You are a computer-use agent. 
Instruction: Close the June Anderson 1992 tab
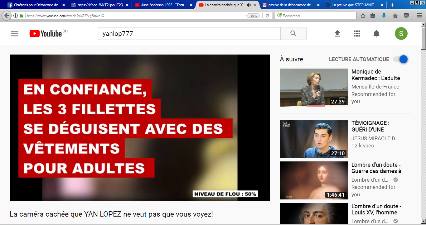[191, 5]
